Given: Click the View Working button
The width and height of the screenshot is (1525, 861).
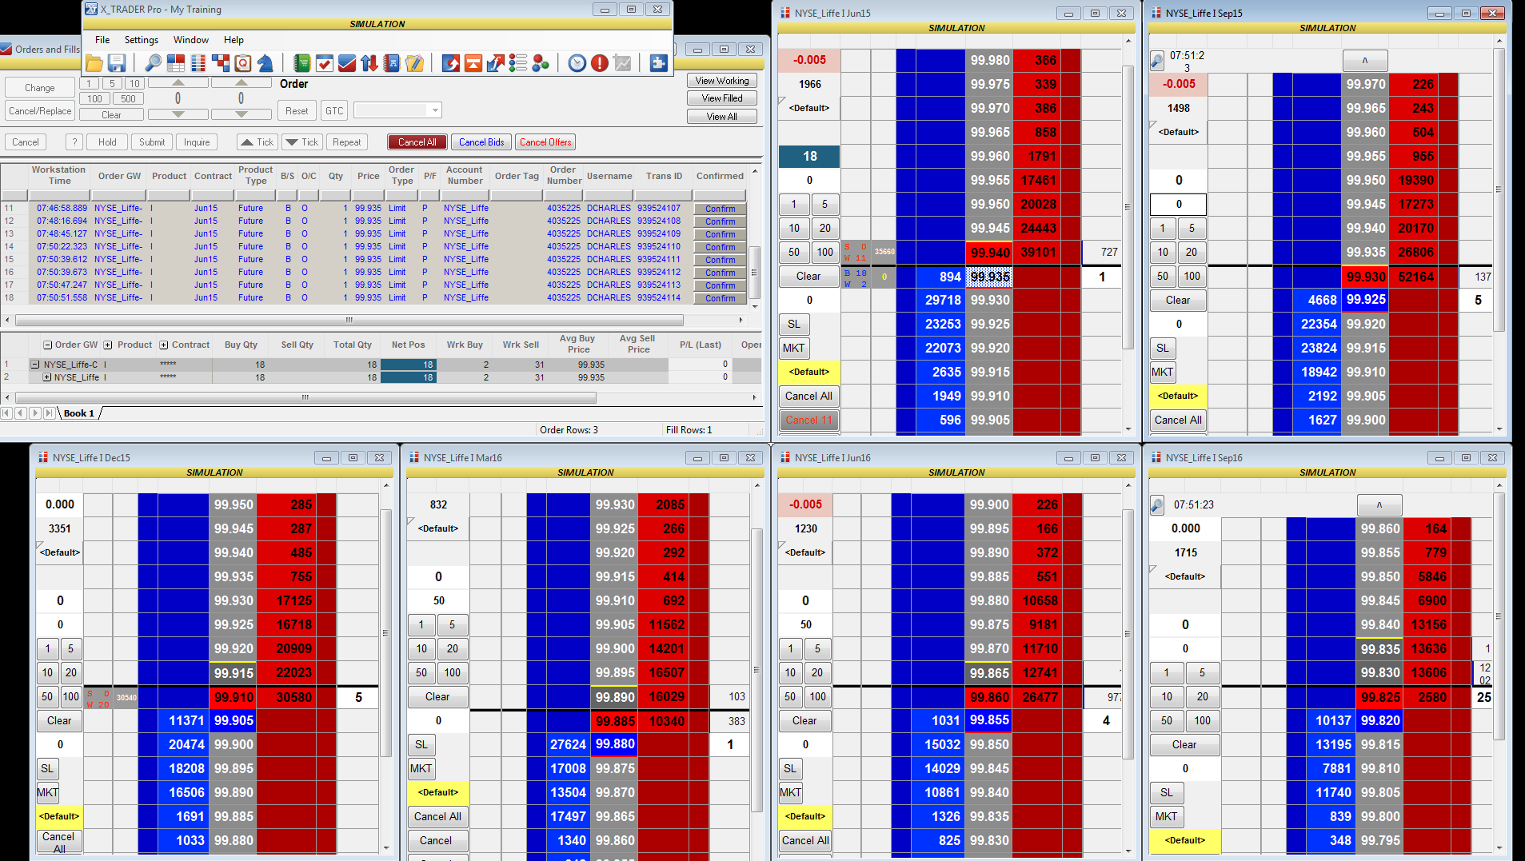Looking at the screenshot, I should point(722,81).
